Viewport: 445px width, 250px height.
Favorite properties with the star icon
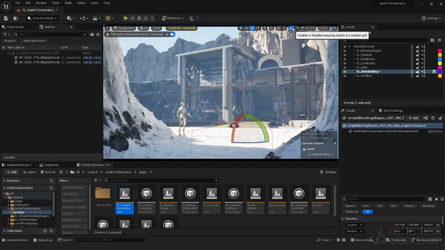click(436, 199)
